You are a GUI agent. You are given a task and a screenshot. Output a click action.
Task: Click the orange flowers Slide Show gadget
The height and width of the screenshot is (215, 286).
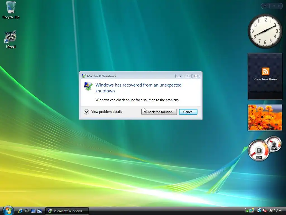coord(265,118)
